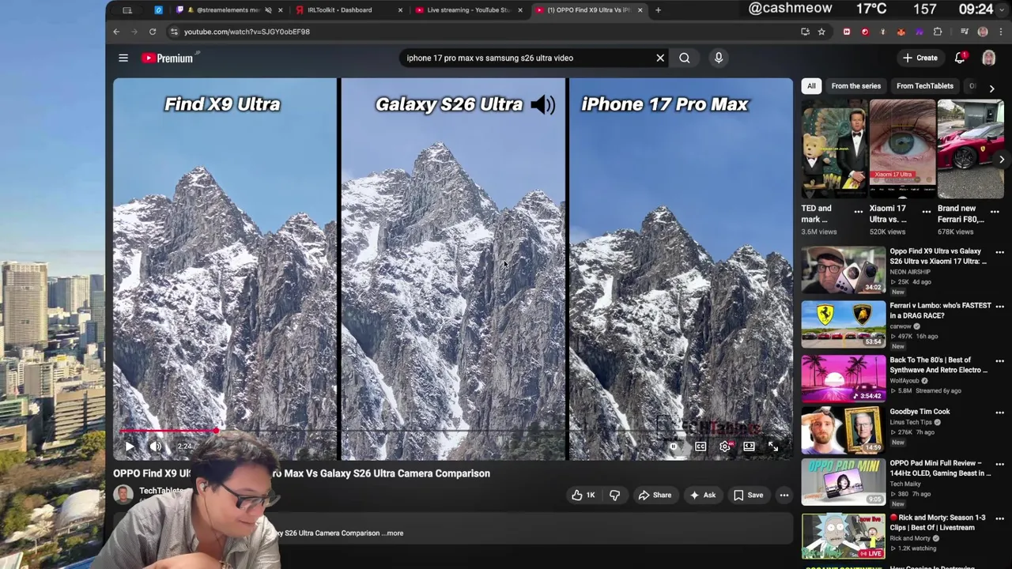Share the video
This screenshot has height=569, width=1012.
click(x=655, y=496)
